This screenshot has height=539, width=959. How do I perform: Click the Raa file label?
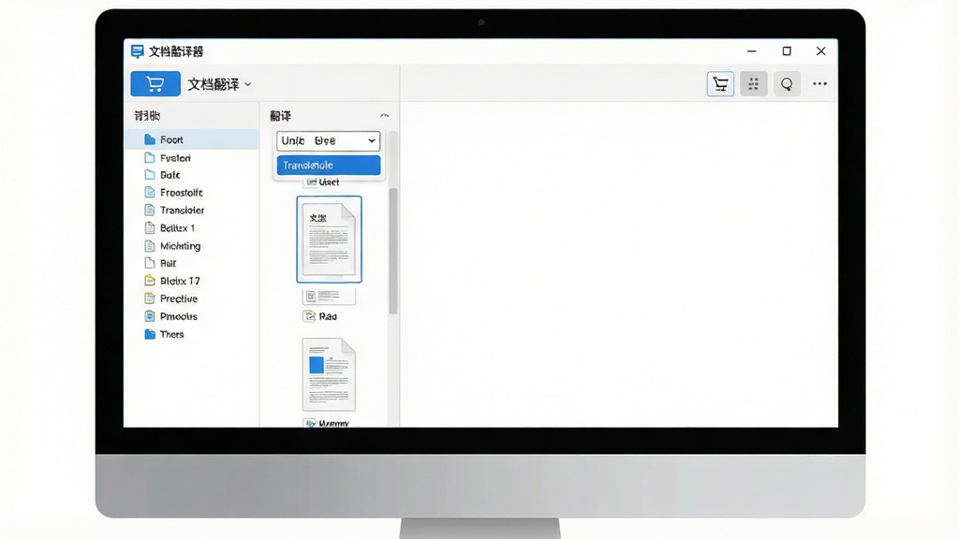click(328, 316)
